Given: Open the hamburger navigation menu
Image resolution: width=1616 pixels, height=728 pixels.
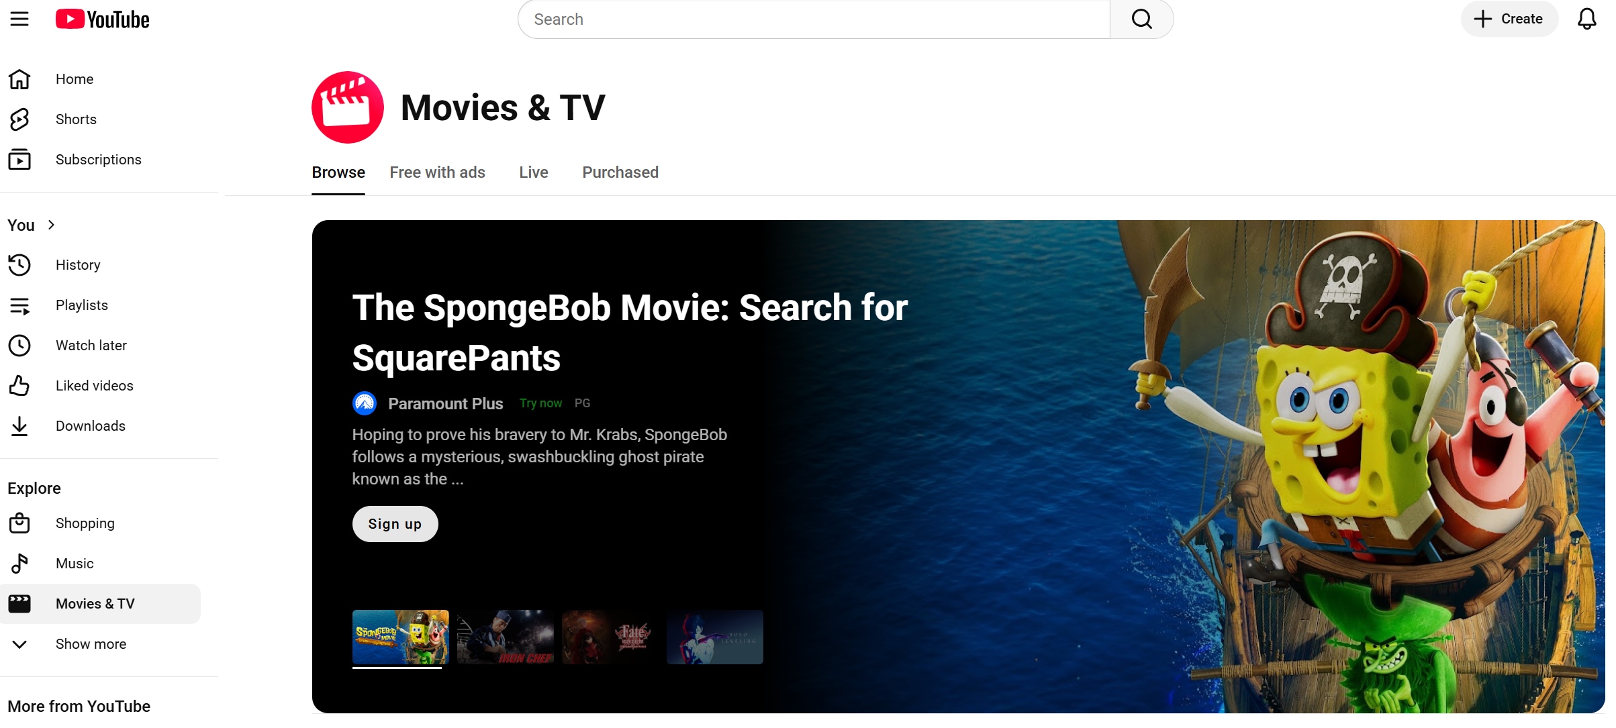Looking at the screenshot, I should tap(19, 19).
